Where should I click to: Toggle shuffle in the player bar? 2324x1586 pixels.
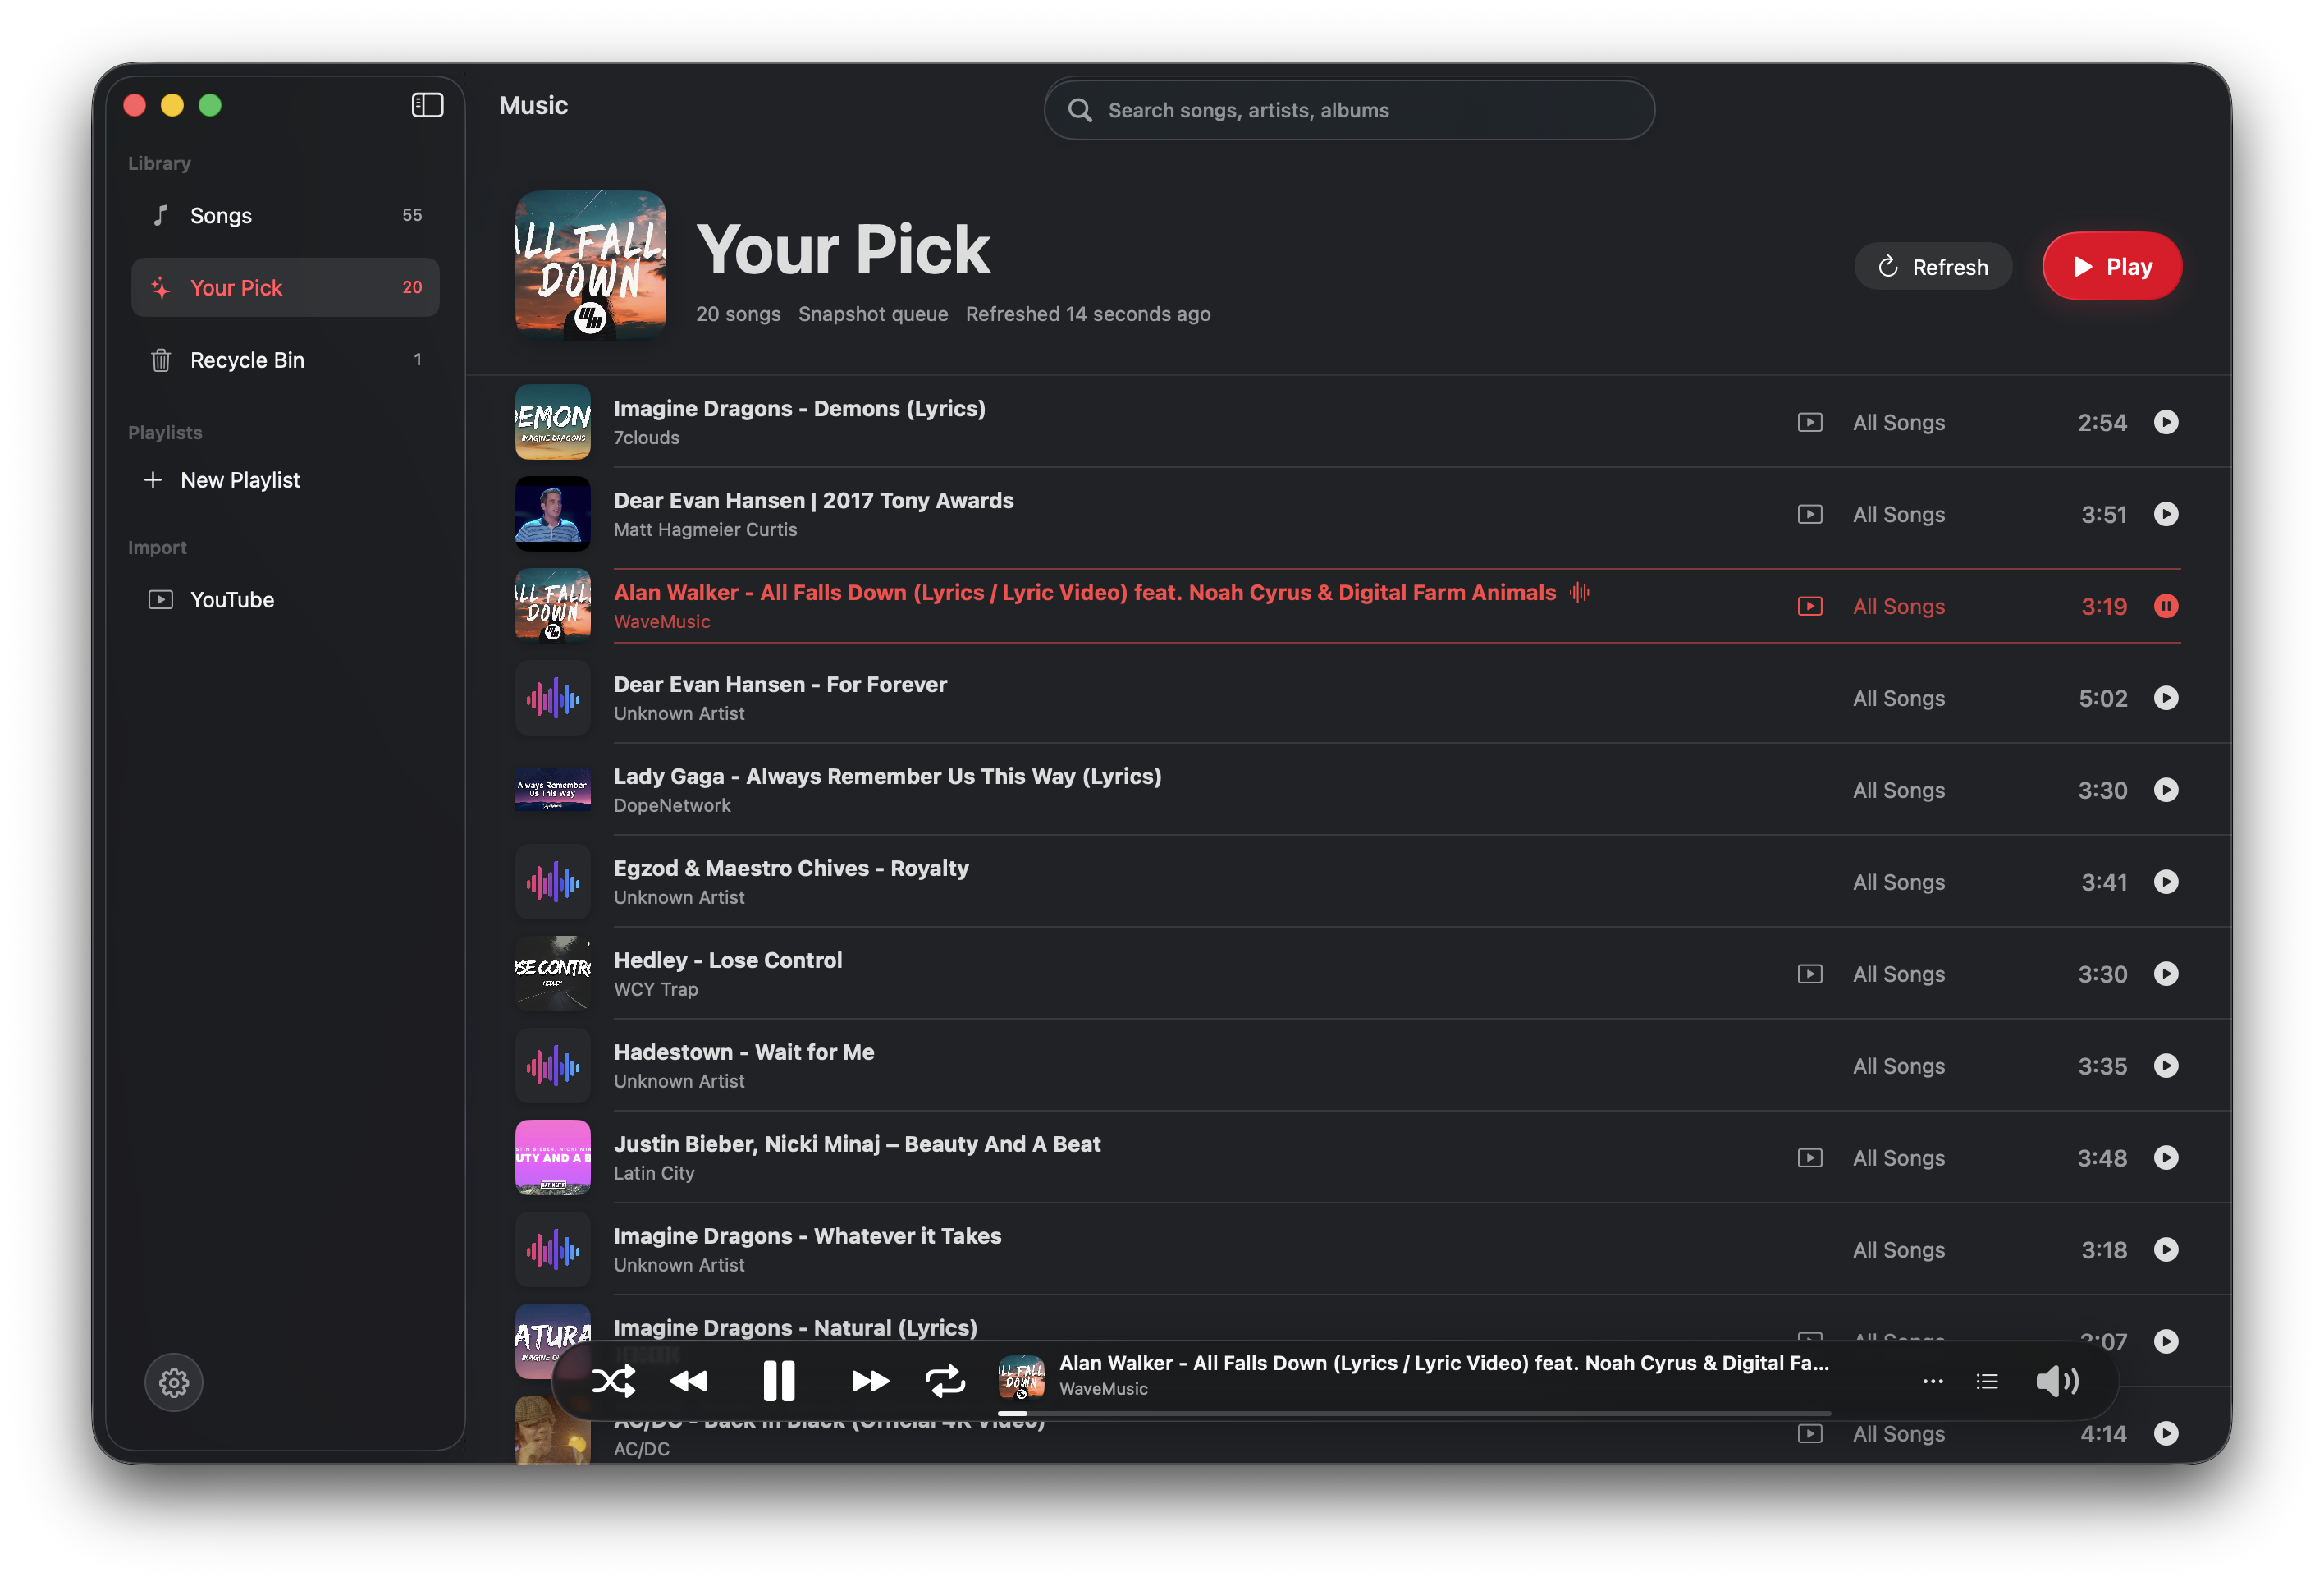[613, 1382]
